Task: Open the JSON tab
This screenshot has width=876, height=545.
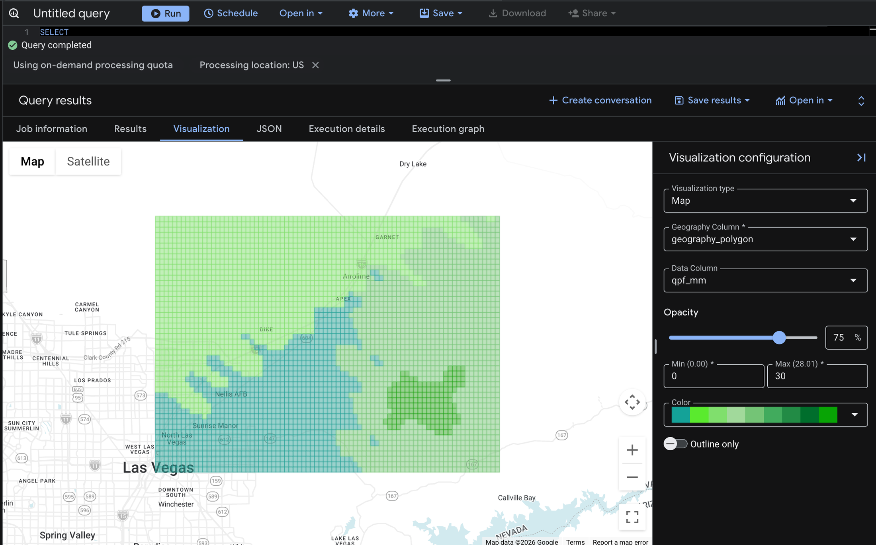Action: coord(269,129)
